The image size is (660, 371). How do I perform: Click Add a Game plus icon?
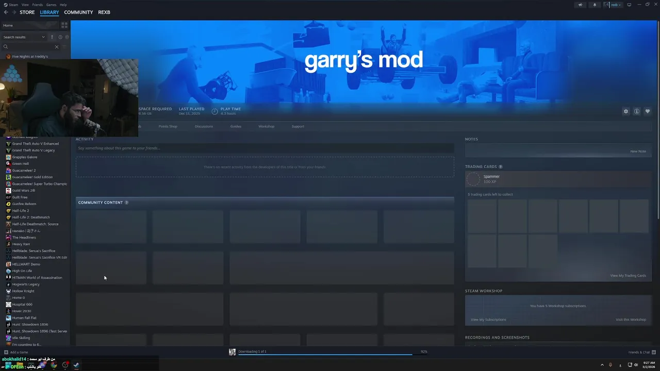[x=6, y=352]
